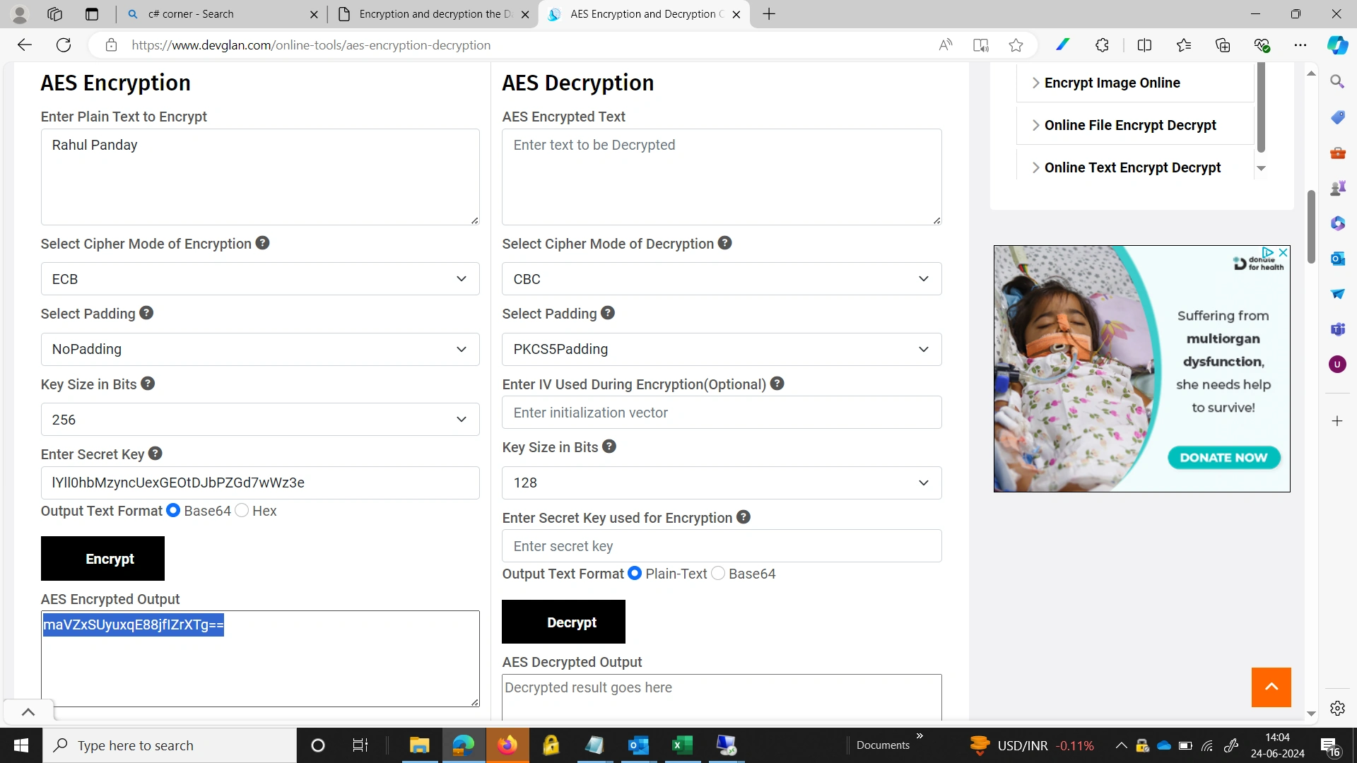Open the 256 key size dropdown

click(x=260, y=420)
